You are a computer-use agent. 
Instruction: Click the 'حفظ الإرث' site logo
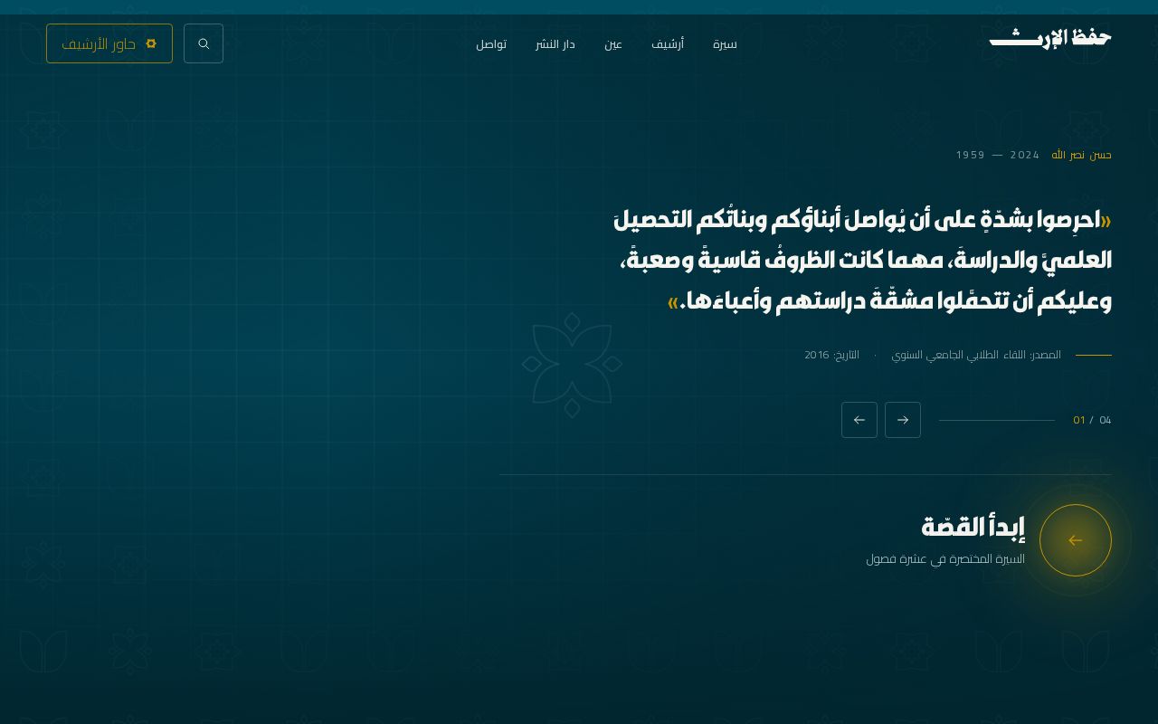click(x=1050, y=38)
